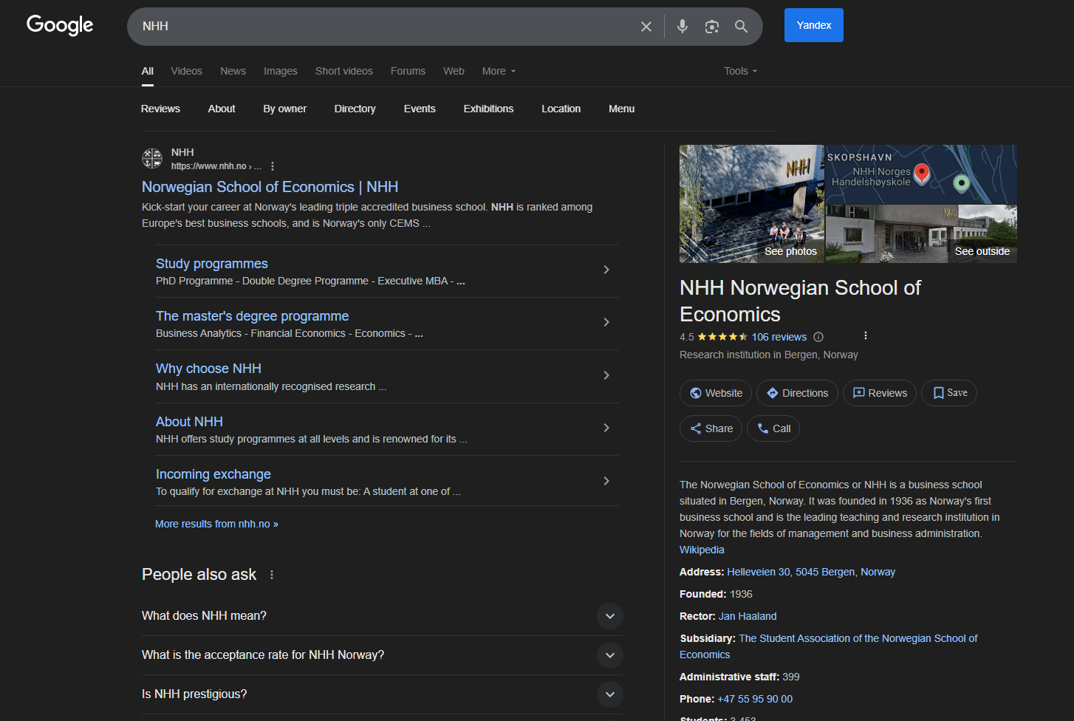Image resolution: width=1074 pixels, height=721 pixels.
Task: Click the green marker on the map
Action: pyautogui.click(x=961, y=182)
